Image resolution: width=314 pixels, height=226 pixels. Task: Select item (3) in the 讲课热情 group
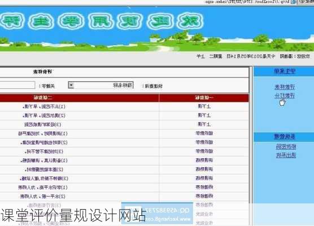44,179
